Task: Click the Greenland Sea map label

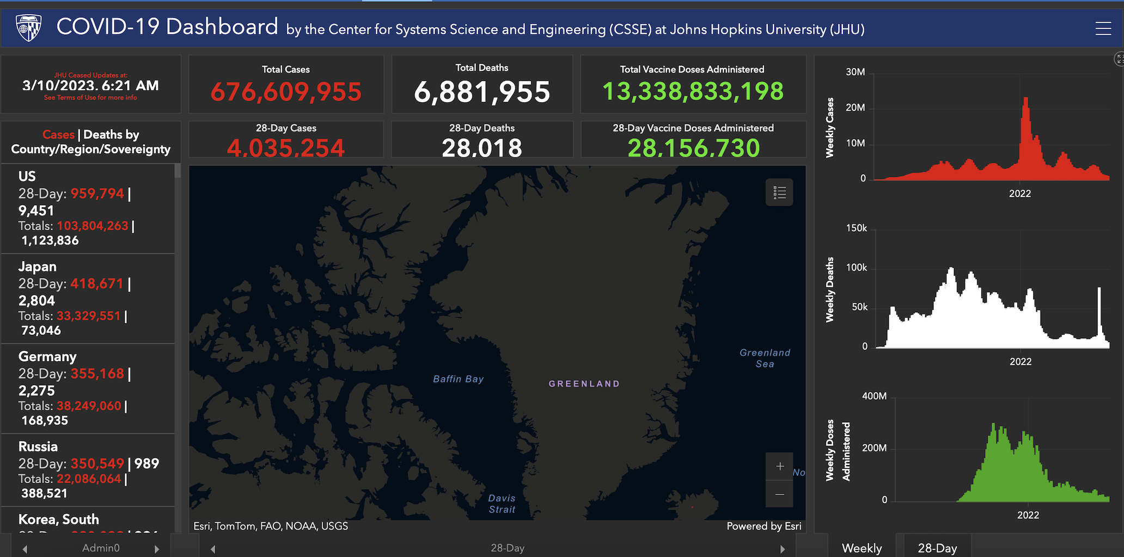Action: (x=765, y=358)
